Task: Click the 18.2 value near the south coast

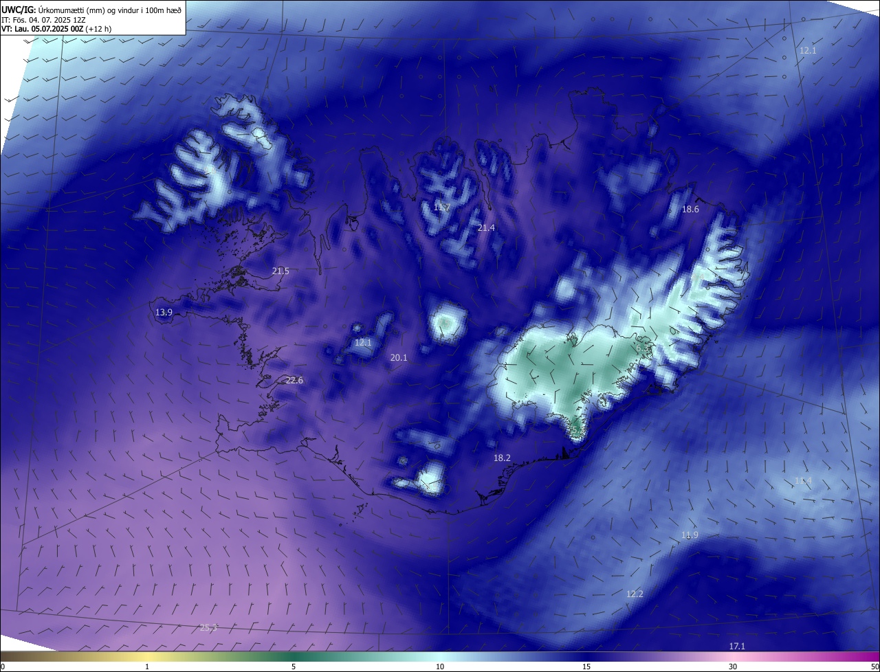Action: tap(502, 458)
